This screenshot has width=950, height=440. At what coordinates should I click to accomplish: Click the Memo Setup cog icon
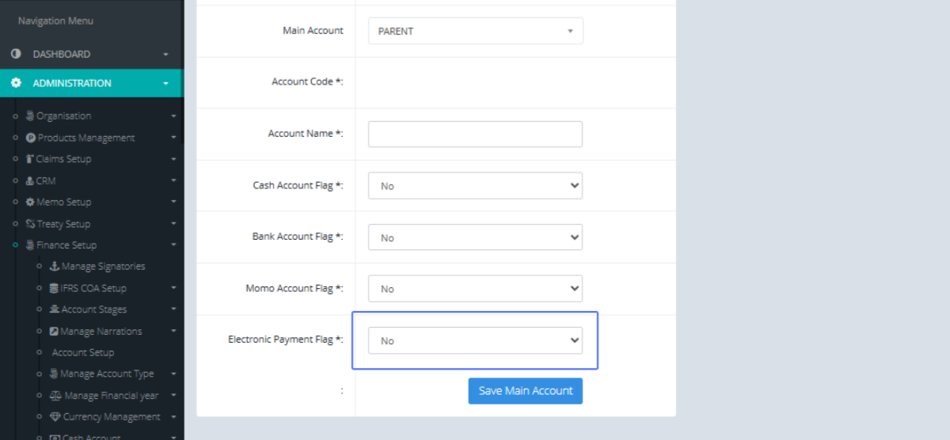click(x=30, y=202)
